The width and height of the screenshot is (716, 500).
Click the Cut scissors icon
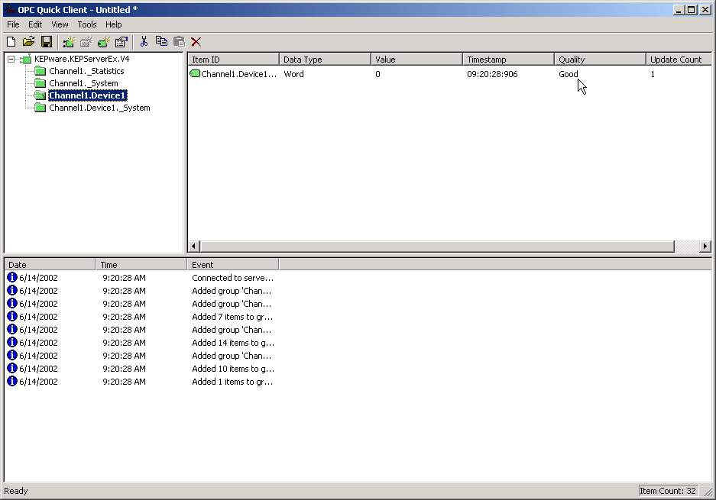pos(144,42)
